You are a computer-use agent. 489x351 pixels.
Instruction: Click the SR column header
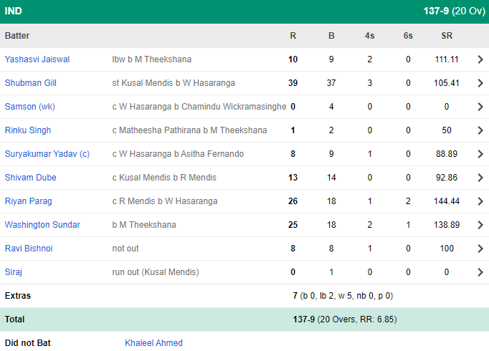[x=447, y=36]
